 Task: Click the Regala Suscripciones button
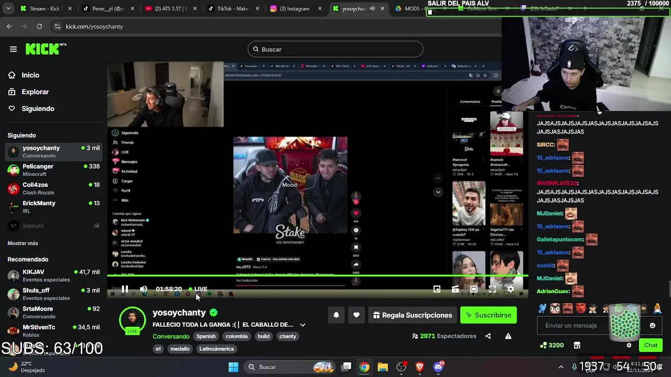(413, 315)
